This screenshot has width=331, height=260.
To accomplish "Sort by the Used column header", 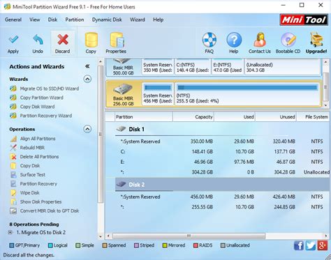I will pos(235,117).
